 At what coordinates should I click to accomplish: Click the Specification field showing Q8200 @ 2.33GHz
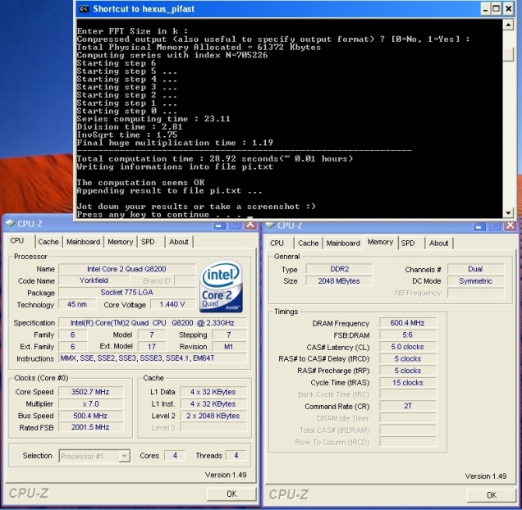[153, 323]
